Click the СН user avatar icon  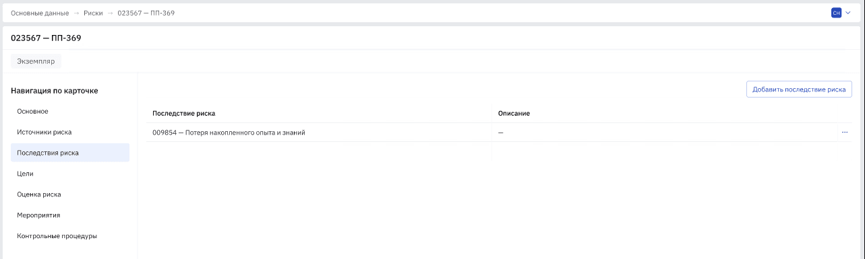click(836, 13)
